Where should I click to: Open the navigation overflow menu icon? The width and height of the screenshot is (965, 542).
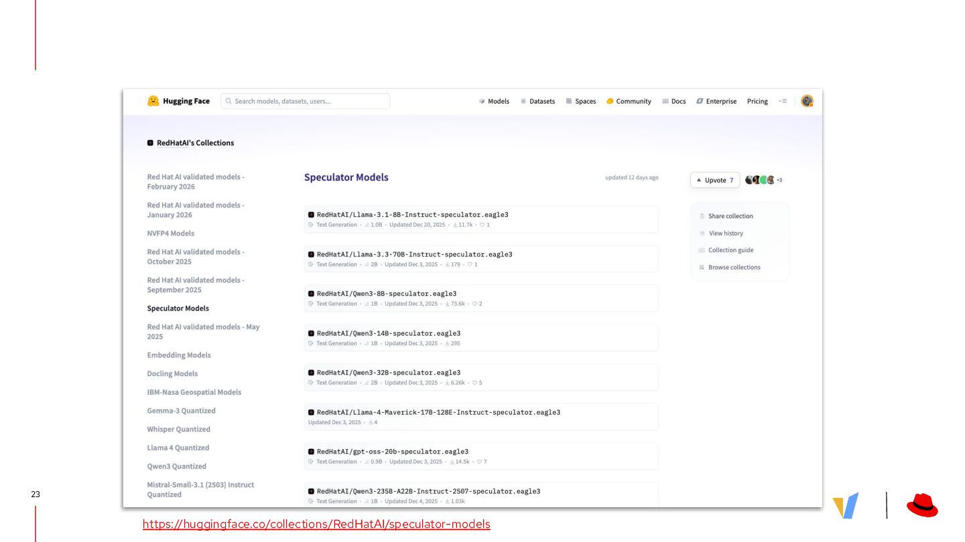(x=782, y=101)
